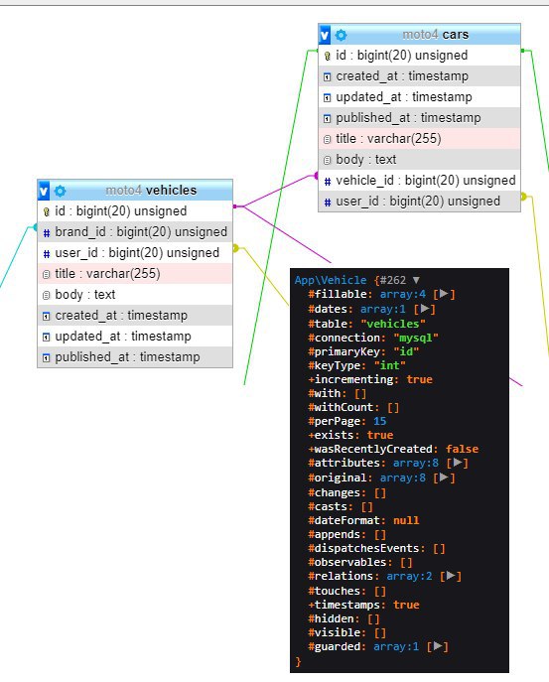Expand the #original array:8 in dump
The width and height of the screenshot is (549, 682).
pos(444,477)
